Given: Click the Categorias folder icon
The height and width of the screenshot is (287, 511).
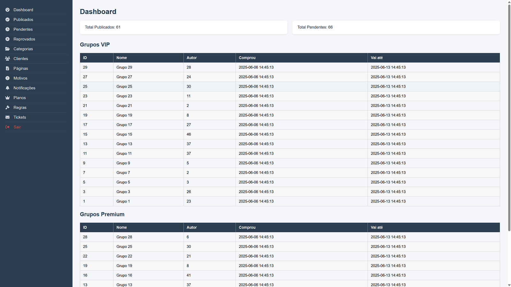Looking at the screenshot, I should (8, 49).
